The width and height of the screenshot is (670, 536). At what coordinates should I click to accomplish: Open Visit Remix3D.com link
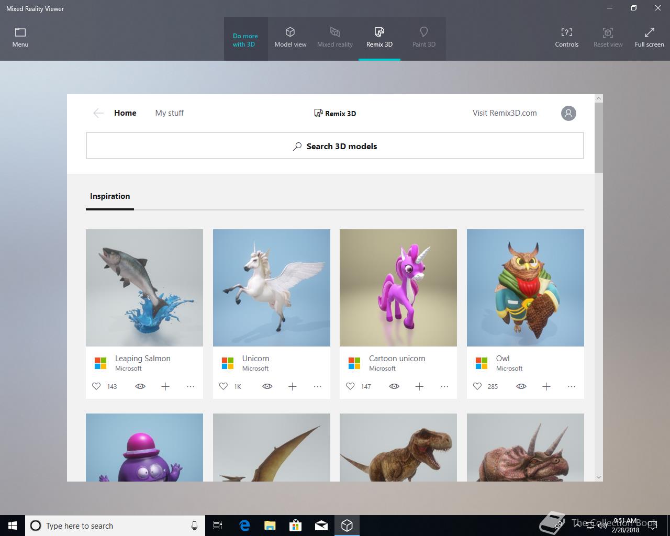click(x=505, y=113)
